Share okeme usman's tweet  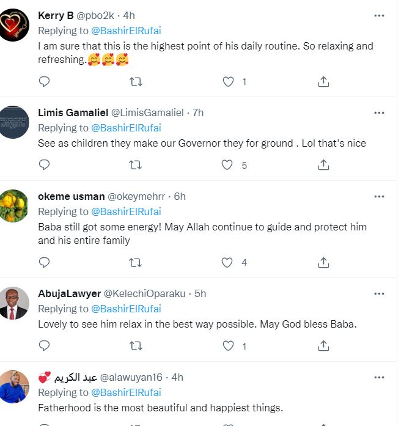tap(324, 262)
